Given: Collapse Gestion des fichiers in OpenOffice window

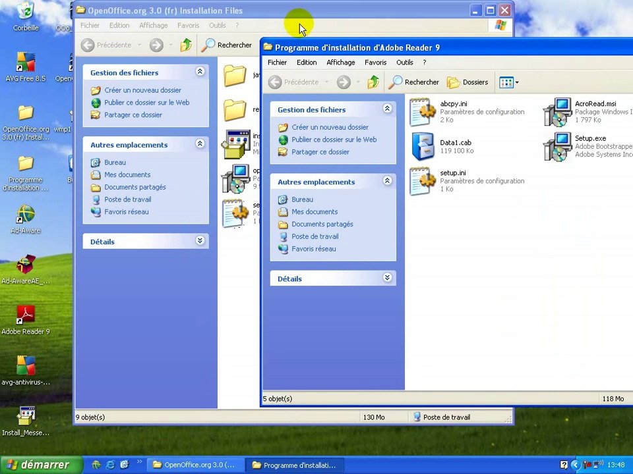Looking at the screenshot, I should (x=200, y=71).
